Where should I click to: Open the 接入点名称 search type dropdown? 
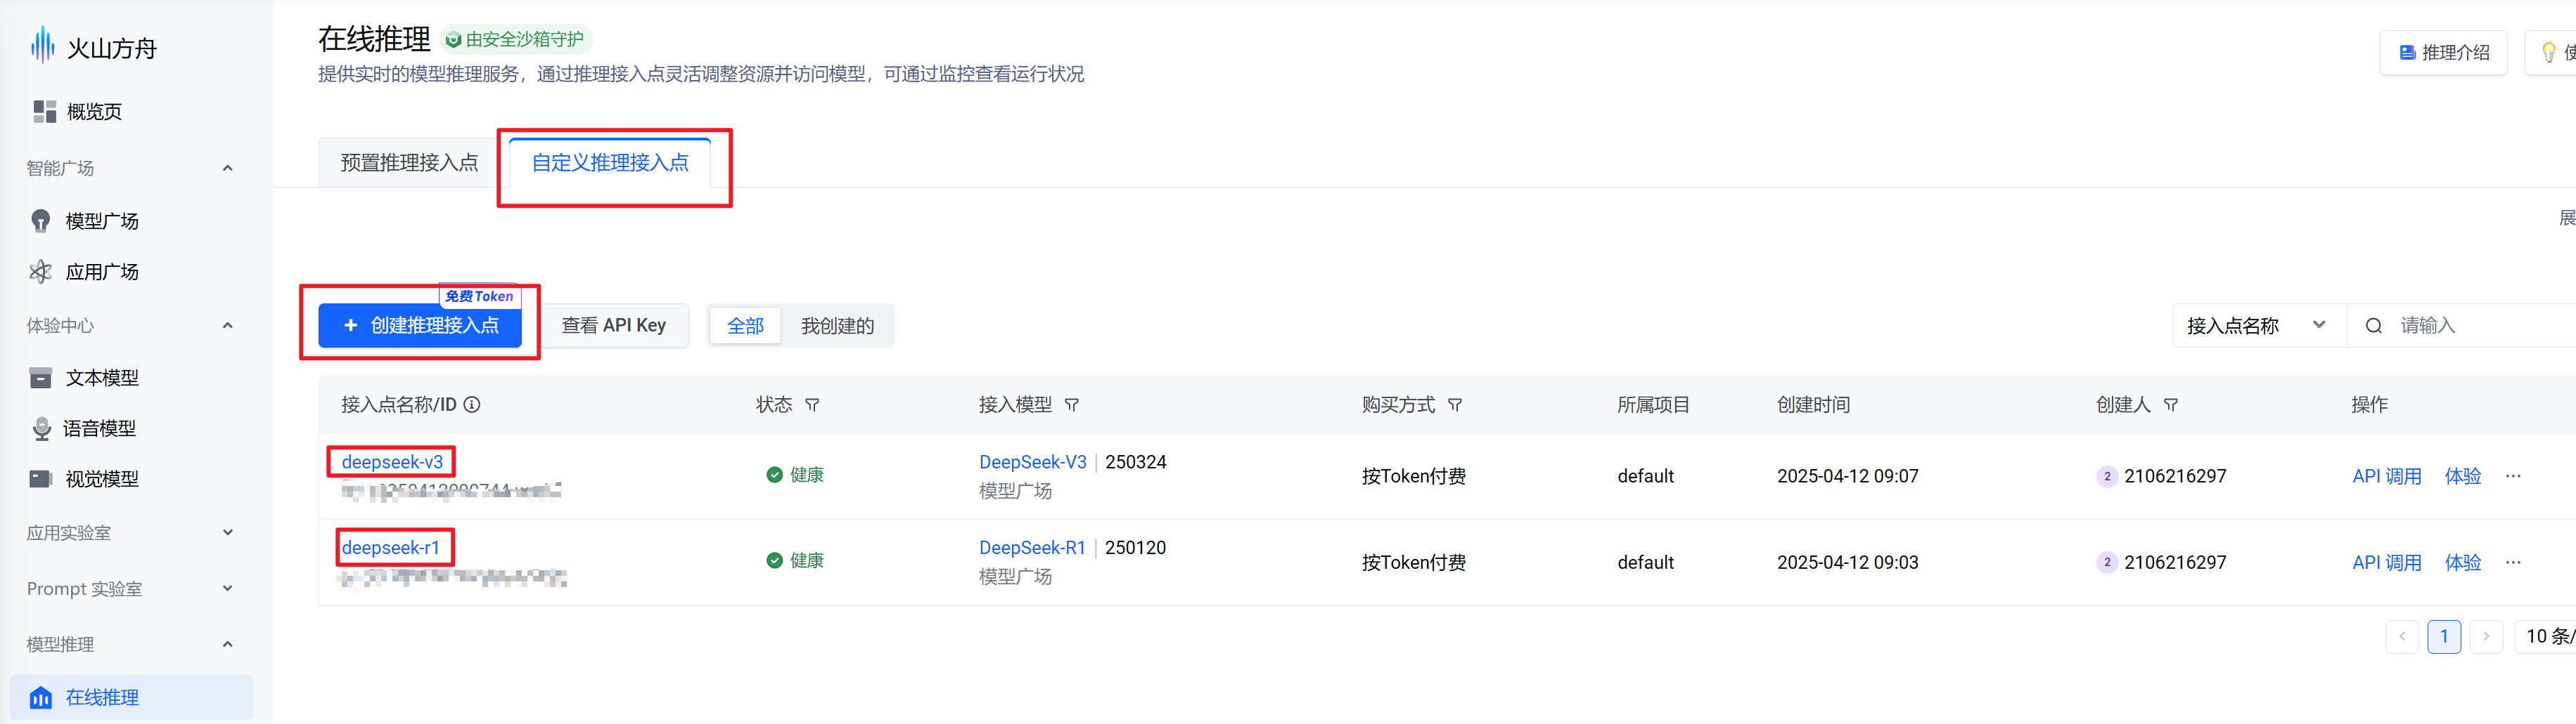click(2258, 326)
